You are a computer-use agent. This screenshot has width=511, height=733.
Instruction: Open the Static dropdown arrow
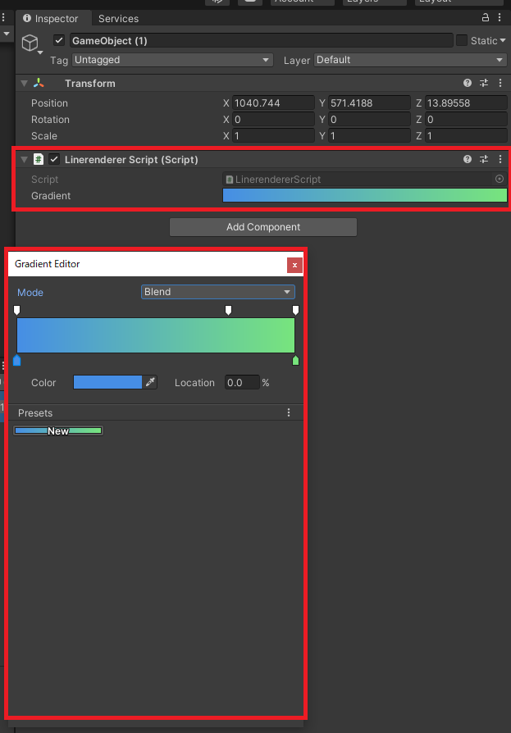(x=503, y=41)
